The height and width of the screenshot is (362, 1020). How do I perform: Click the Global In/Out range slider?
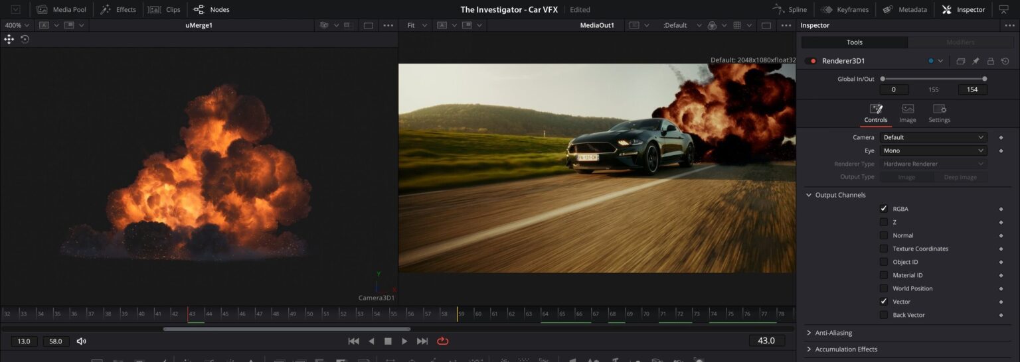933,79
